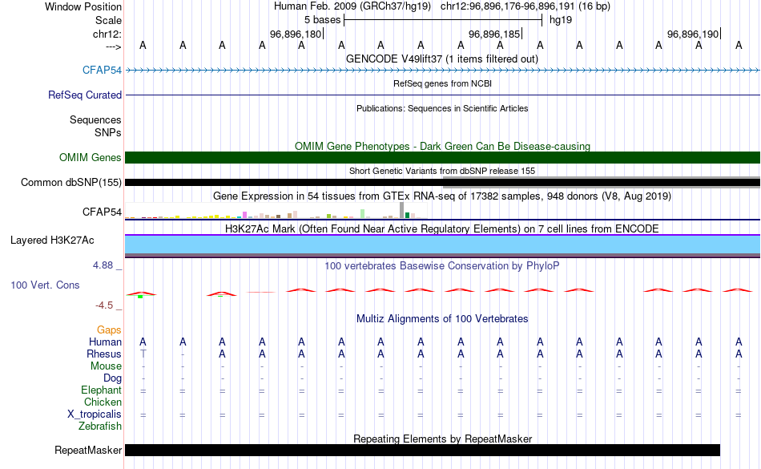
Task: Click the pink GTEx expression bar
Action: [x=245, y=215]
